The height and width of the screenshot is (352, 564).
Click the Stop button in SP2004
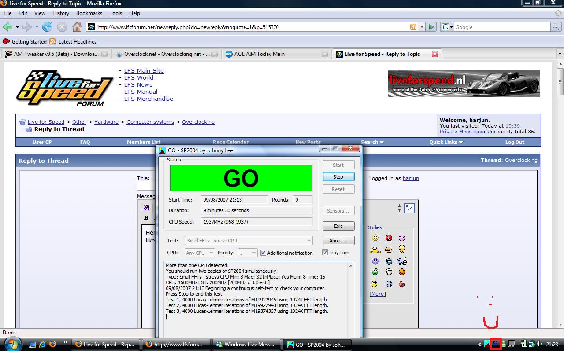pyautogui.click(x=338, y=177)
